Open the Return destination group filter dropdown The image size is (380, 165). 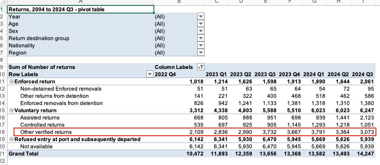(x=201, y=38)
